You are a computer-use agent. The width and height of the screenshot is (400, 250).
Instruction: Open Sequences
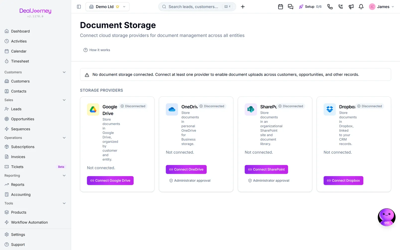[x=35, y=129]
